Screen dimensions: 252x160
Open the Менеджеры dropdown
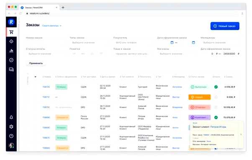[220, 43]
